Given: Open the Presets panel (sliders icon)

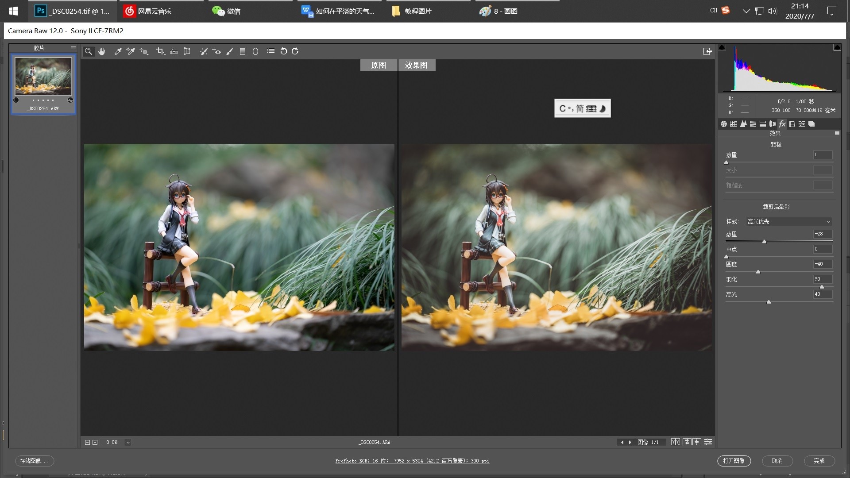Looking at the screenshot, I should [x=802, y=124].
